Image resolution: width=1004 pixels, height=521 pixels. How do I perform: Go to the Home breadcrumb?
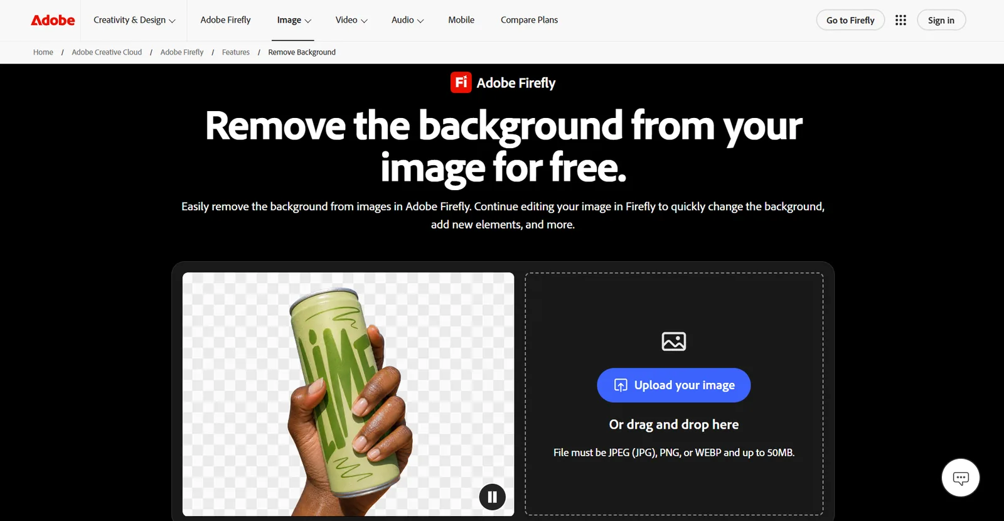tap(43, 52)
